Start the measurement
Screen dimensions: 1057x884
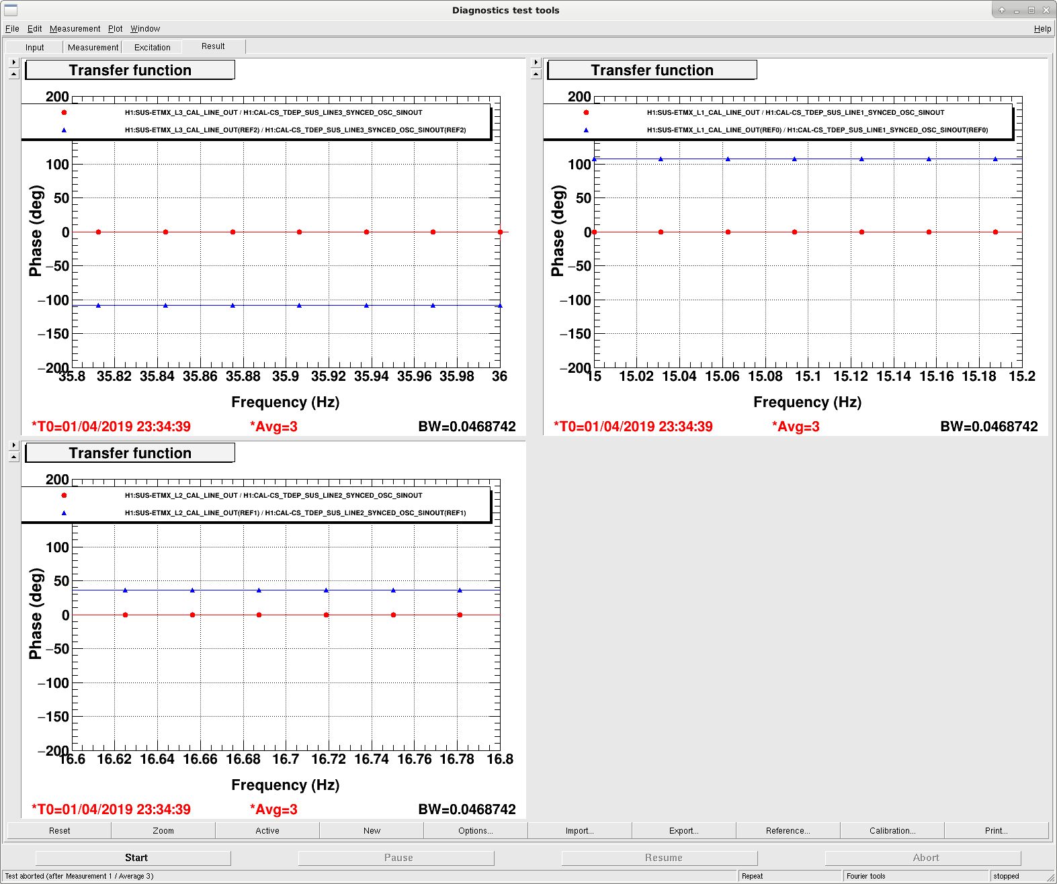(x=133, y=858)
